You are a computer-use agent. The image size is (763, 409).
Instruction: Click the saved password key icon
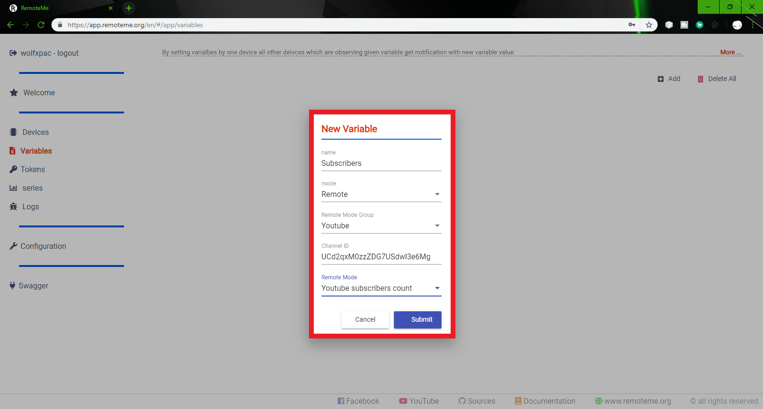[632, 25]
